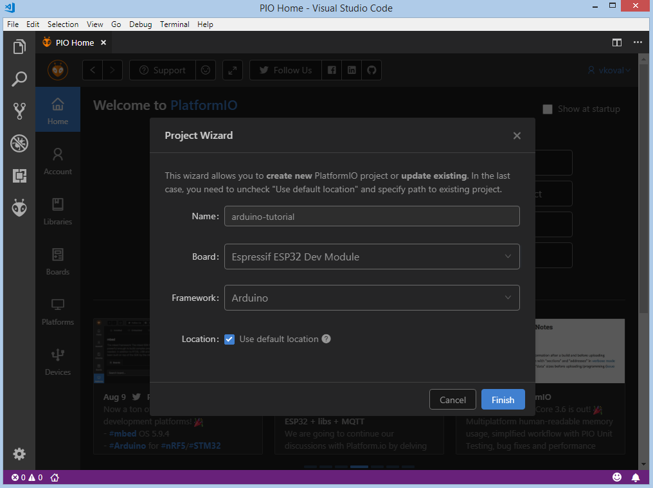Open the Terminal menu
Image resolution: width=653 pixels, height=488 pixels.
point(174,24)
